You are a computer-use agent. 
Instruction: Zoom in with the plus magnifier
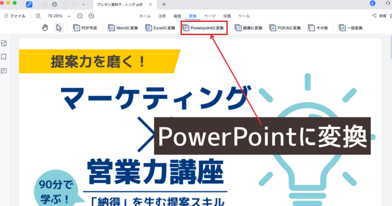tap(91, 16)
